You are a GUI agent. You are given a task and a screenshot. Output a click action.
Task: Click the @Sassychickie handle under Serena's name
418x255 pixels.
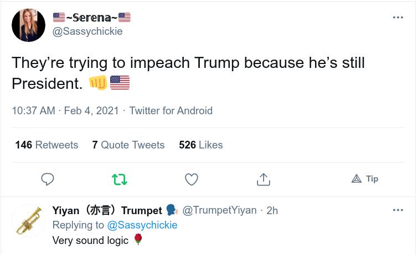[87, 31]
